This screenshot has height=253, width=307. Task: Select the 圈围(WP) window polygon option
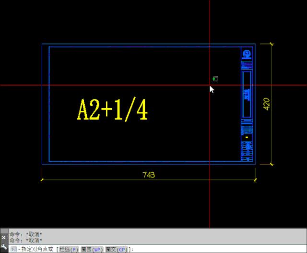(92, 250)
